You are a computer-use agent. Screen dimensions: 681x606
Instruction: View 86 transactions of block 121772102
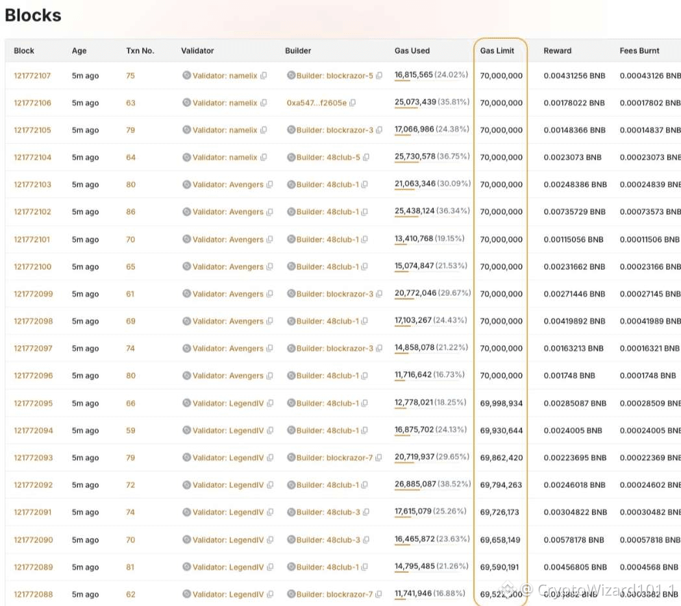tap(130, 212)
